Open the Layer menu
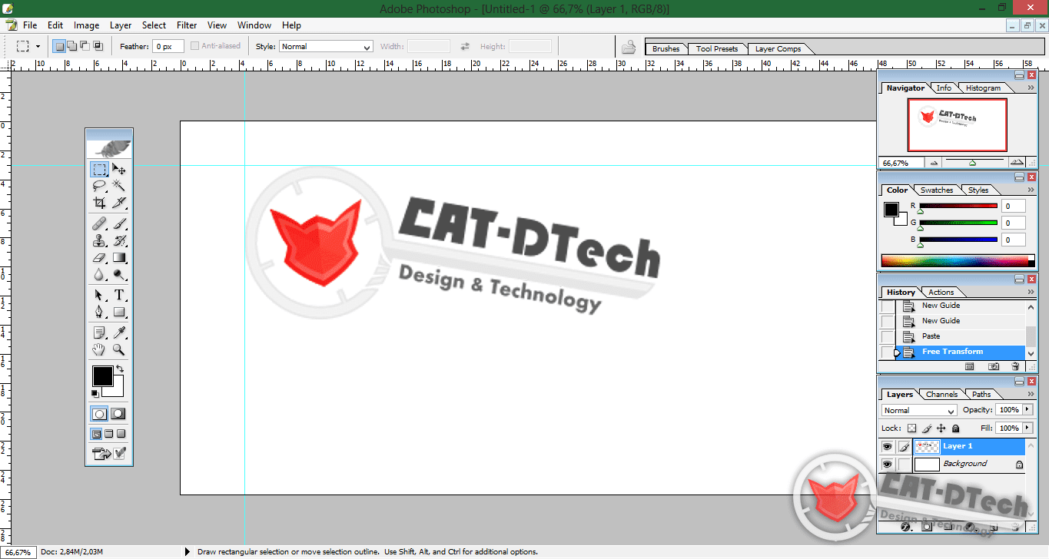1049x559 pixels. point(121,25)
